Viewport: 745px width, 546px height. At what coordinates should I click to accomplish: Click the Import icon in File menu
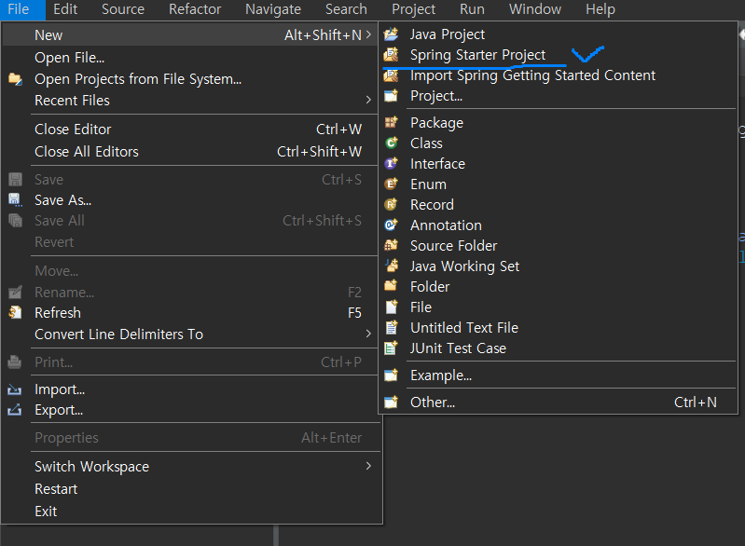[15, 389]
